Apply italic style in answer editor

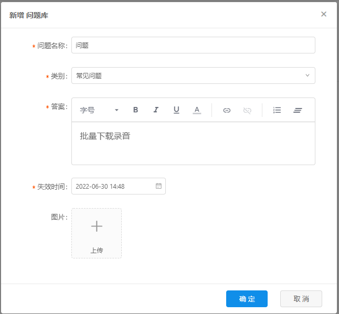pyautogui.click(x=156, y=110)
